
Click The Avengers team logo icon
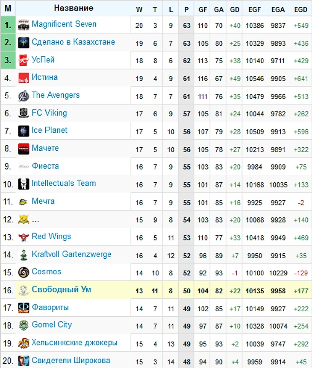tap(24, 96)
